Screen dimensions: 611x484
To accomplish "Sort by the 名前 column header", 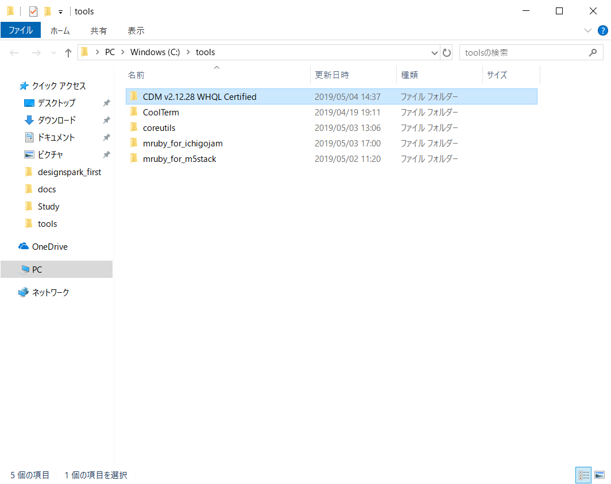I will click(136, 75).
